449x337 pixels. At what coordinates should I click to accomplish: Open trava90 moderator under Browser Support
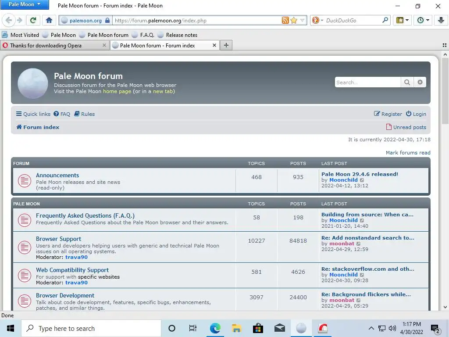[76, 257]
